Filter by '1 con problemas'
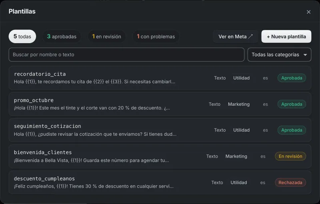Image resolution: width=320 pixels, height=204 pixels. tap(156, 36)
